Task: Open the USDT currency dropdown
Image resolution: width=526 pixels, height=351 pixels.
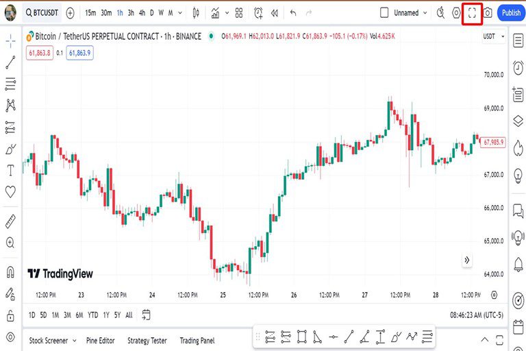Action: click(493, 36)
